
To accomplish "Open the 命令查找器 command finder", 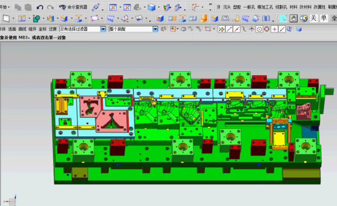I will coord(73,7).
